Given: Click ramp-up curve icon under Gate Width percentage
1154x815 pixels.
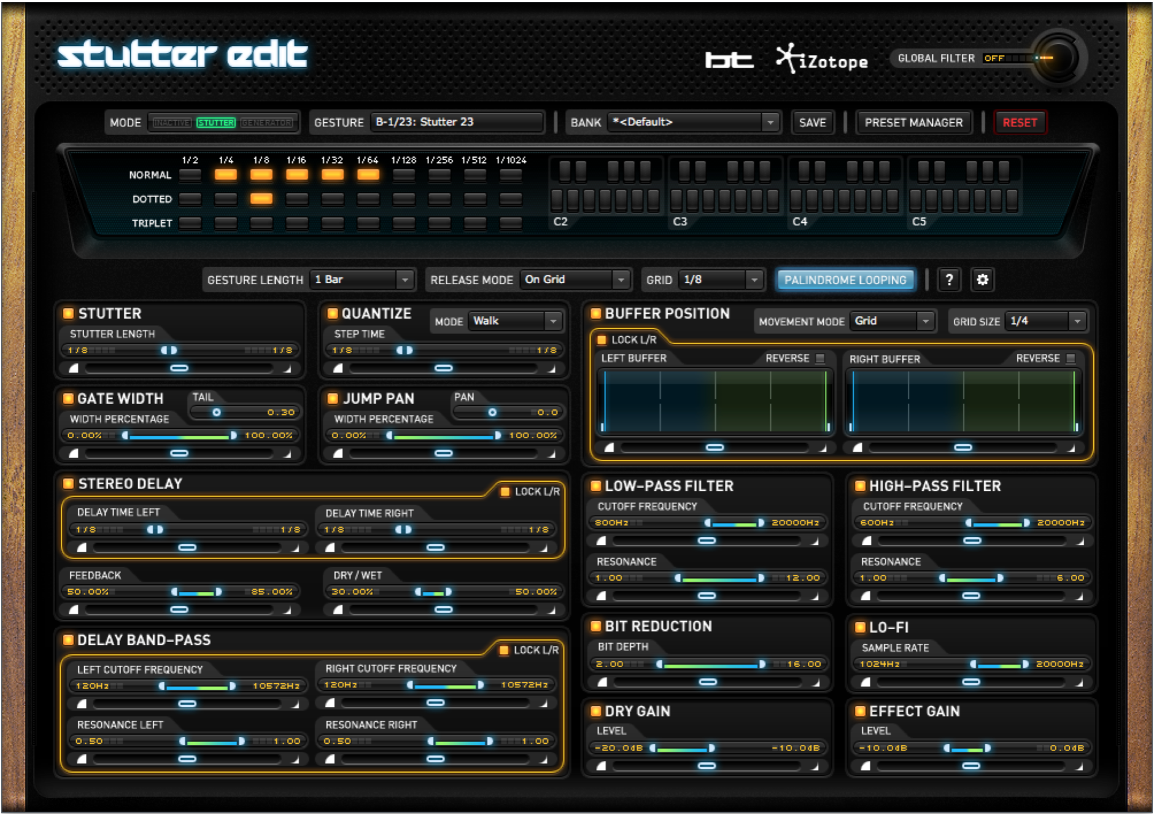Looking at the screenshot, I should [x=74, y=454].
